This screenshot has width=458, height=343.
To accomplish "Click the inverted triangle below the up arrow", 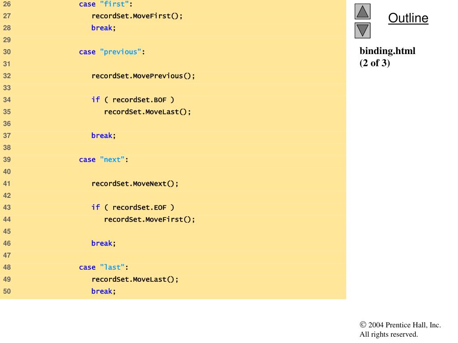I will pos(363,31).
